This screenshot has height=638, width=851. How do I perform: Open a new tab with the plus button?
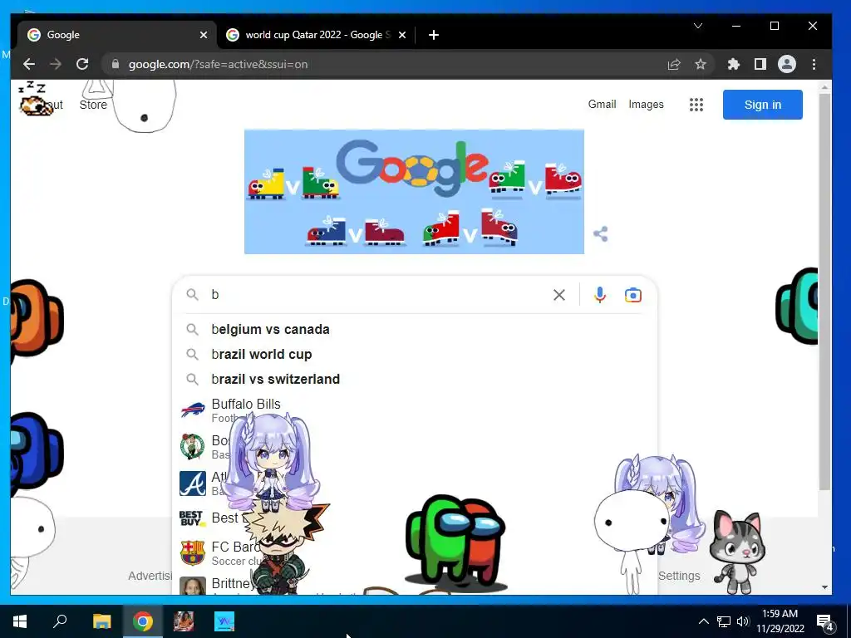(x=433, y=35)
